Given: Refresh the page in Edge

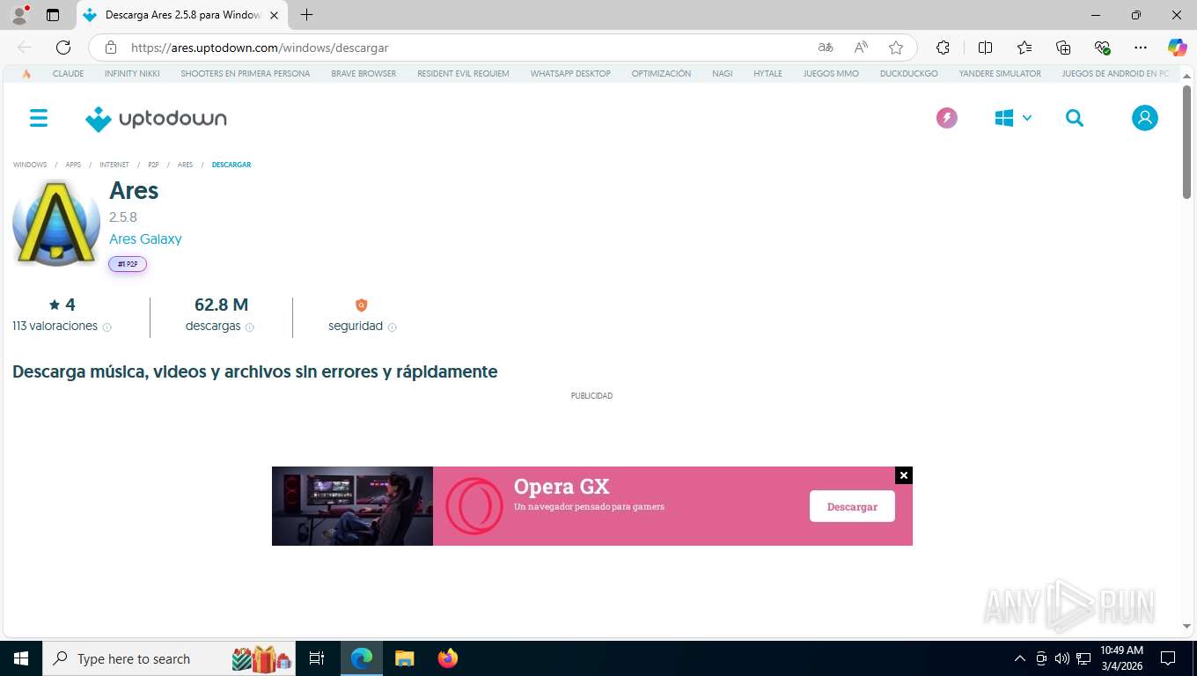Looking at the screenshot, I should tap(63, 48).
